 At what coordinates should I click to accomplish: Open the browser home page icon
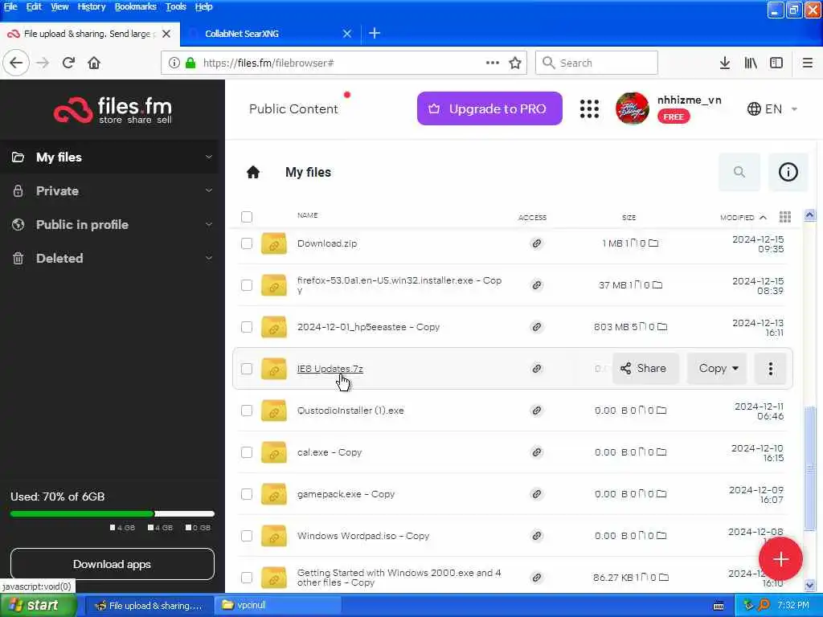94,63
